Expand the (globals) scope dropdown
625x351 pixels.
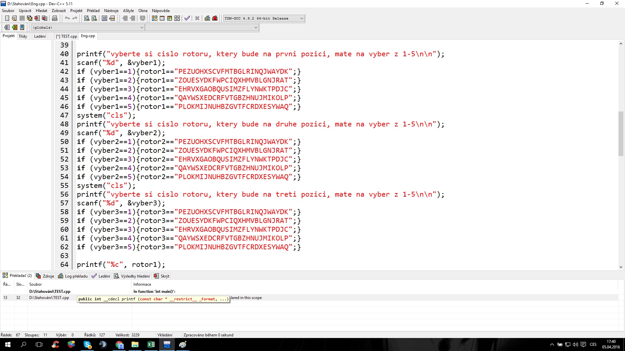coord(142,28)
